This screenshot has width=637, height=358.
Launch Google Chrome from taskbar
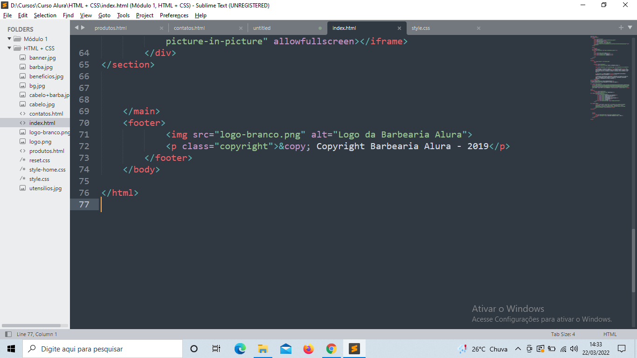click(331, 349)
